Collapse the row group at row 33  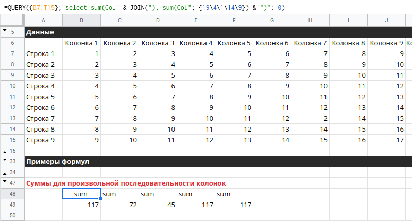(x=5, y=160)
